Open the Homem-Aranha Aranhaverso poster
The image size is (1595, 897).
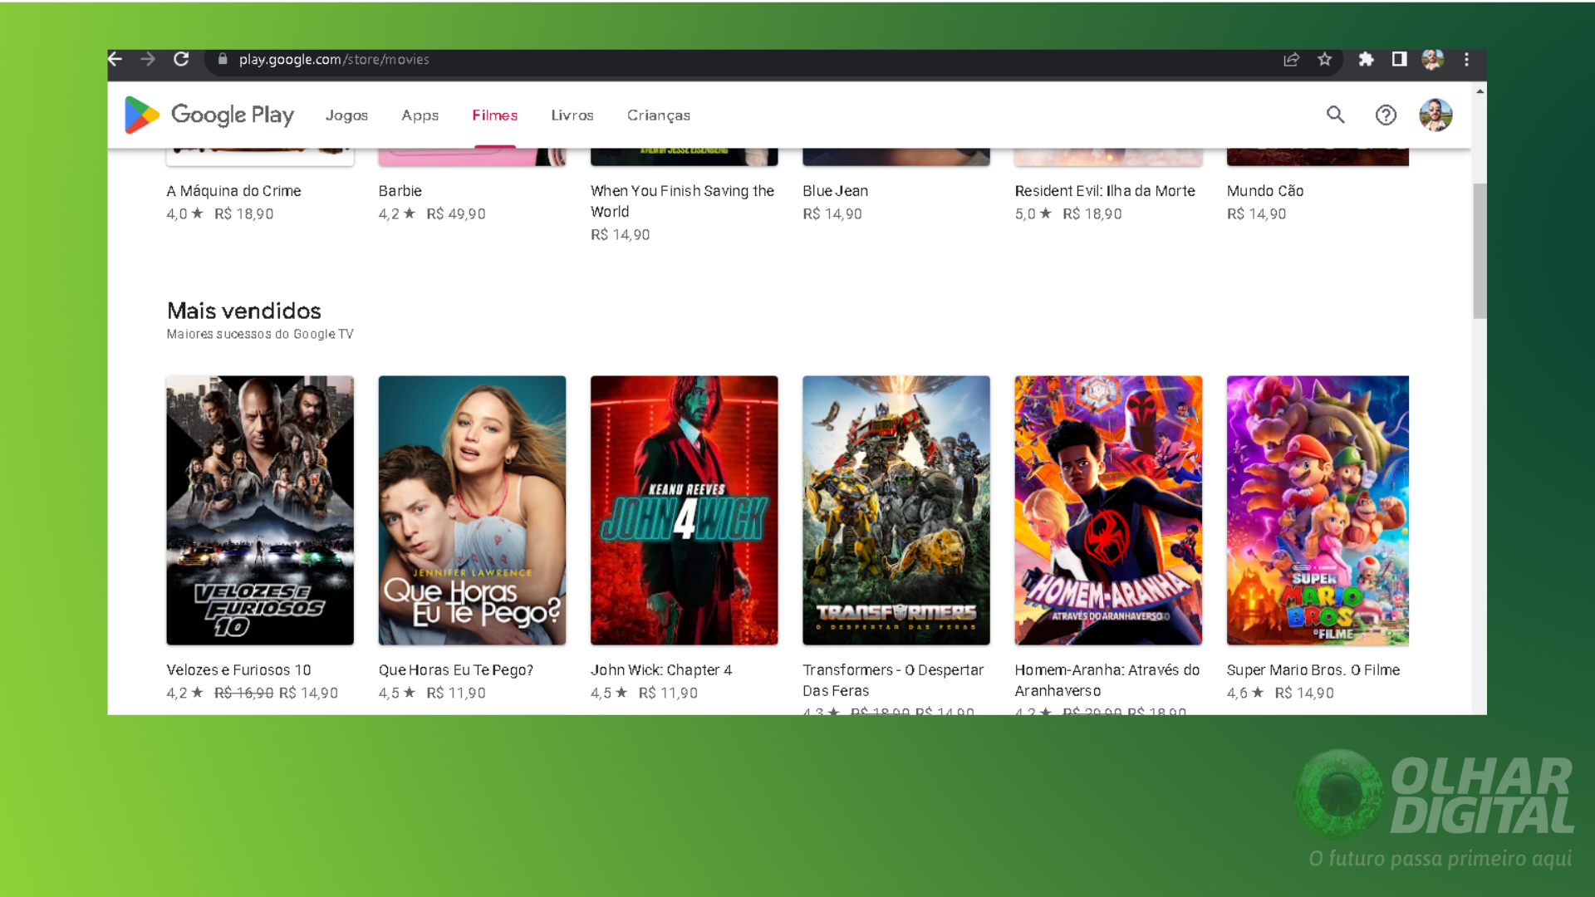click(1108, 510)
